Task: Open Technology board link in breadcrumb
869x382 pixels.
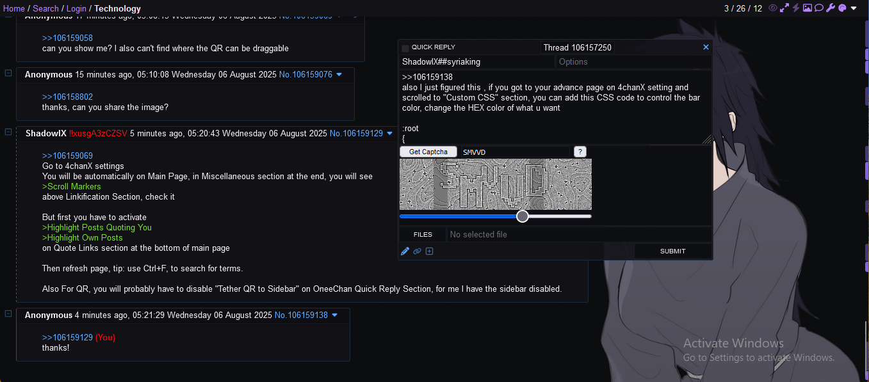Action: pos(117,8)
